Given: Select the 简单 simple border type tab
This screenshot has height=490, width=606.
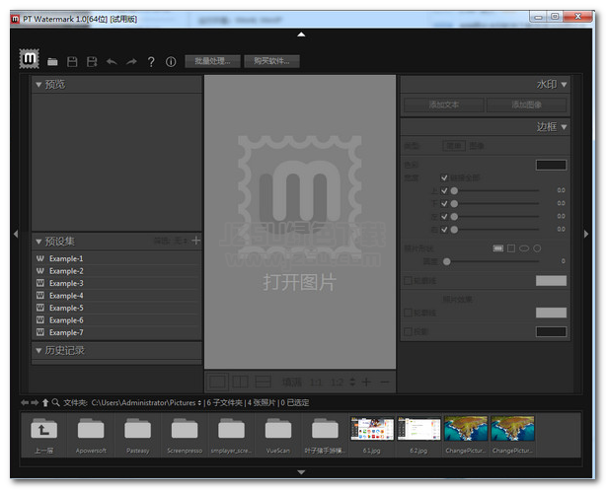Looking at the screenshot, I should click(x=454, y=146).
